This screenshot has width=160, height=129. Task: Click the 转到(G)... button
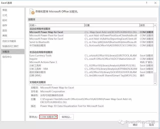66,117
